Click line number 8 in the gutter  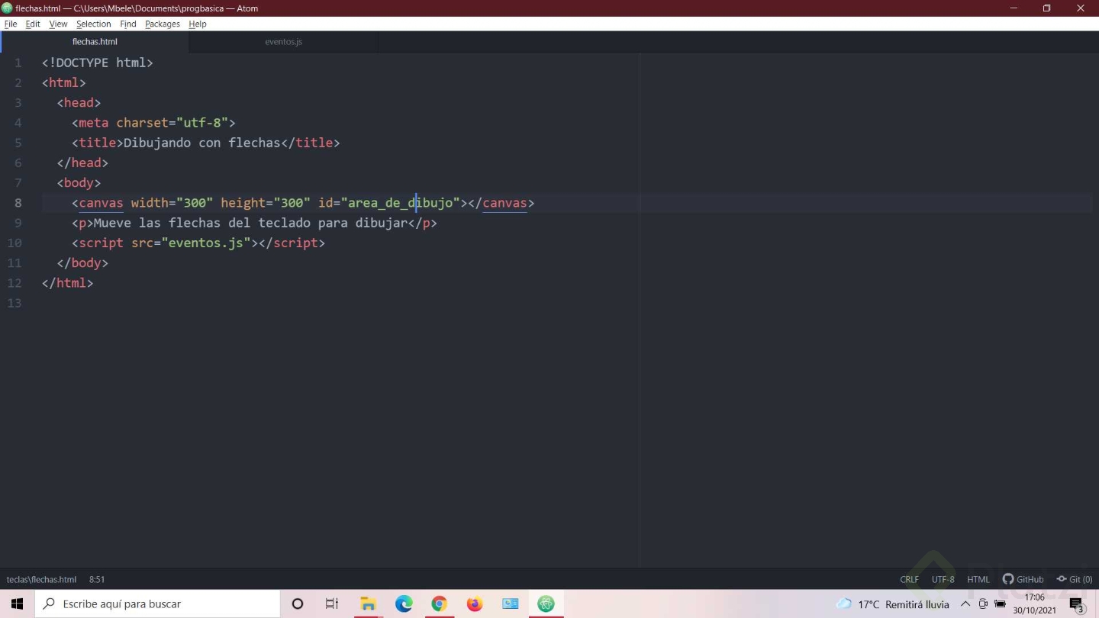pyautogui.click(x=18, y=203)
